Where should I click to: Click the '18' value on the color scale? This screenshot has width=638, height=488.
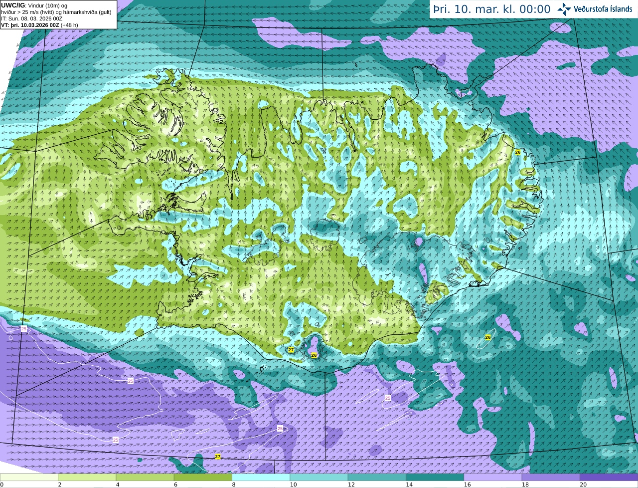(x=525, y=485)
